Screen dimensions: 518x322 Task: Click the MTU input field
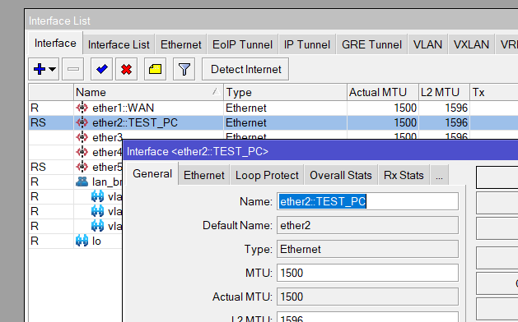click(367, 273)
